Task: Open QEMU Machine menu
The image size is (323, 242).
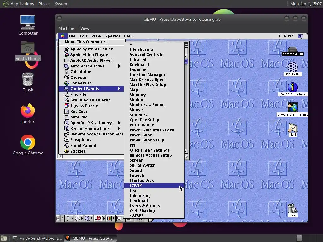Action: tap(66, 28)
